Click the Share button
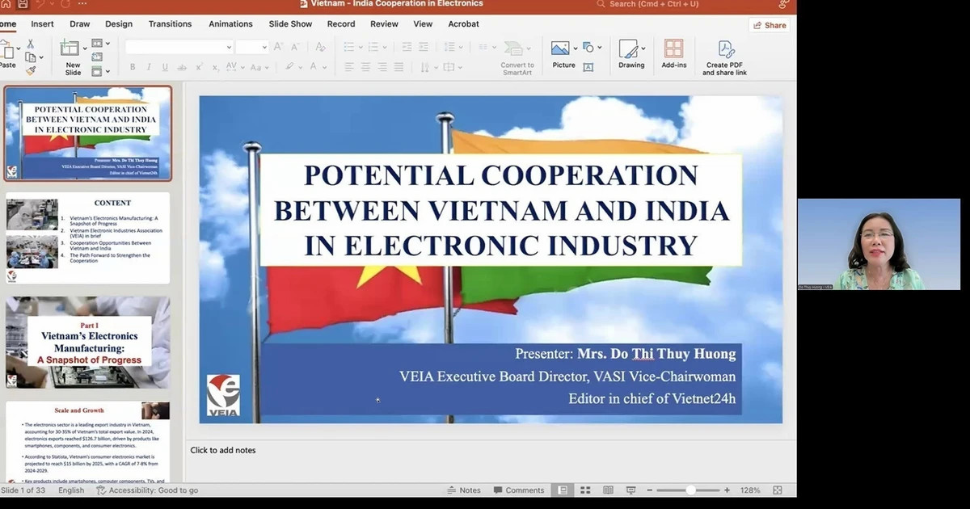The height and width of the screenshot is (509, 970). click(768, 25)
